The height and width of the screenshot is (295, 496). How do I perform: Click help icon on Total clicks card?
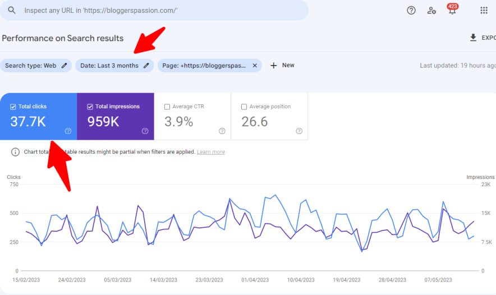[68, 131]
